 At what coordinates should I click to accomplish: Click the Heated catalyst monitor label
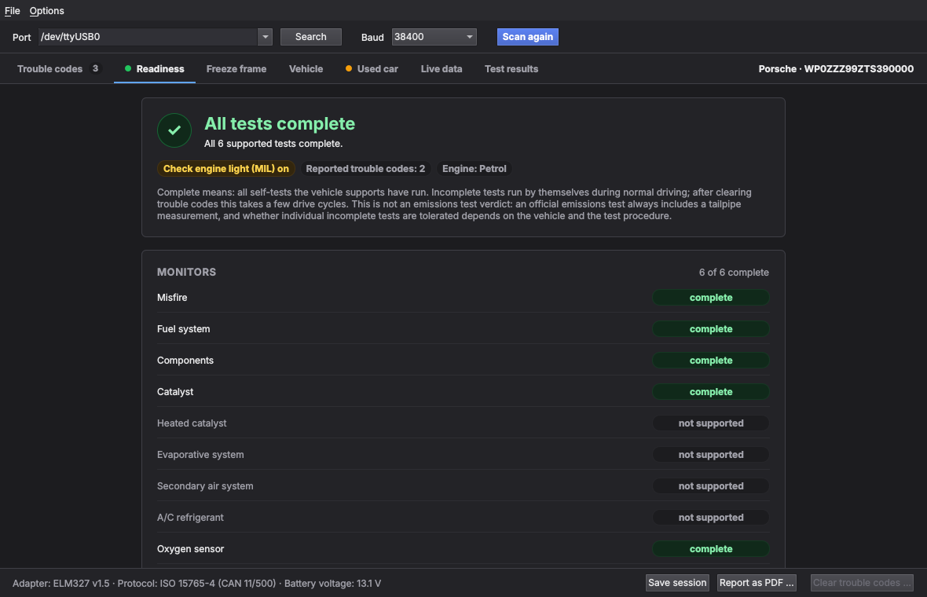pos(192,423)
